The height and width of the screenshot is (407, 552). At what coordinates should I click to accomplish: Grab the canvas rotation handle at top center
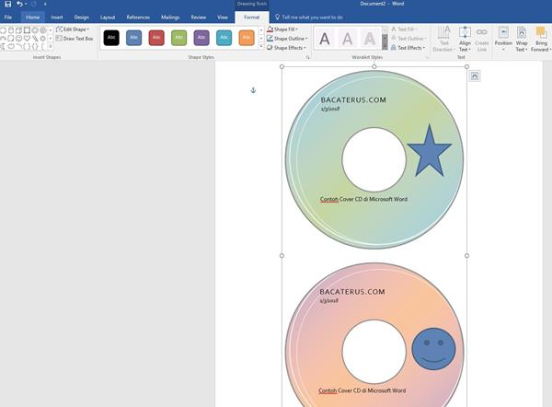pos(374,66)
